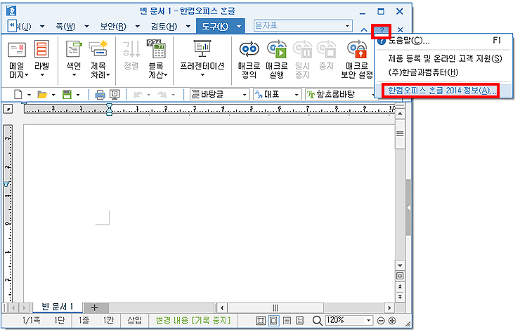Screen dimensions: 520x332
Task: Open Macro Define (매크로 정의)
Action: coord(249,59)
